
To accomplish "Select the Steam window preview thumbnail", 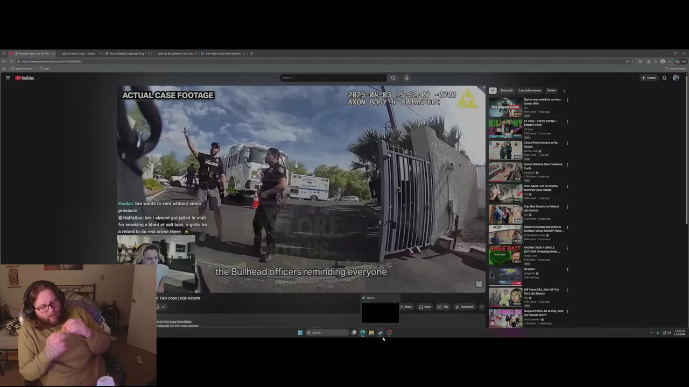I will click(x=381, y=313).
